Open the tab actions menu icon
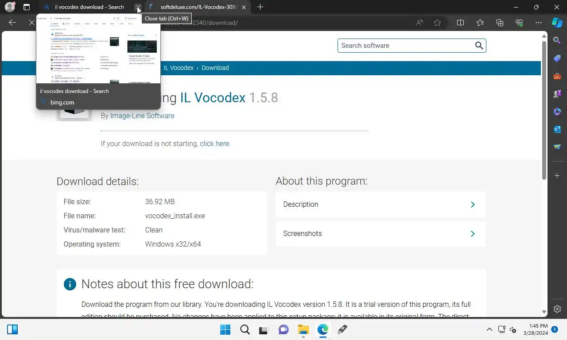Screen dimensions: 567x340 coord(27,7)
